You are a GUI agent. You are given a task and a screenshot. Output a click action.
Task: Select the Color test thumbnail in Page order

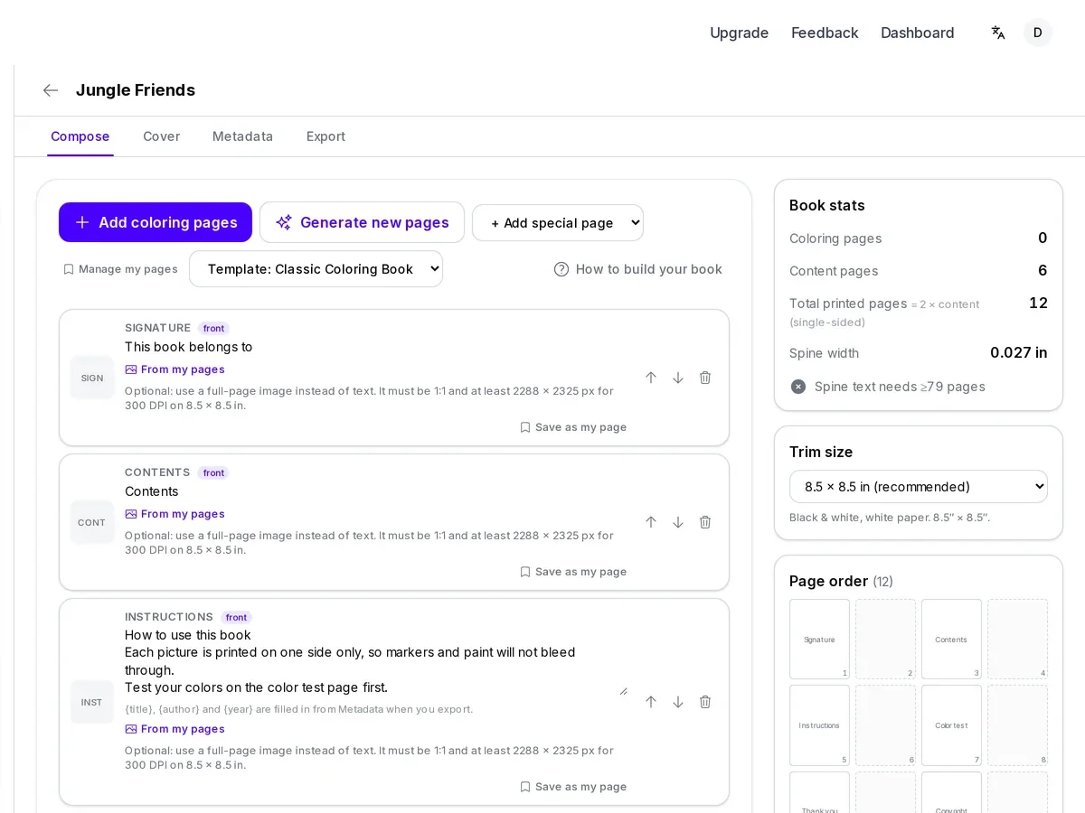coord(951,725)
